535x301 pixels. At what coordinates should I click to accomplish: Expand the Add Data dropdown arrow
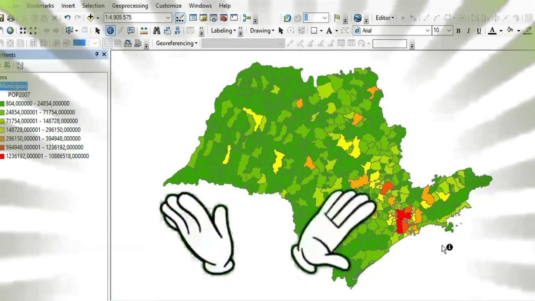pyautogui.click(x=97, y=18)
